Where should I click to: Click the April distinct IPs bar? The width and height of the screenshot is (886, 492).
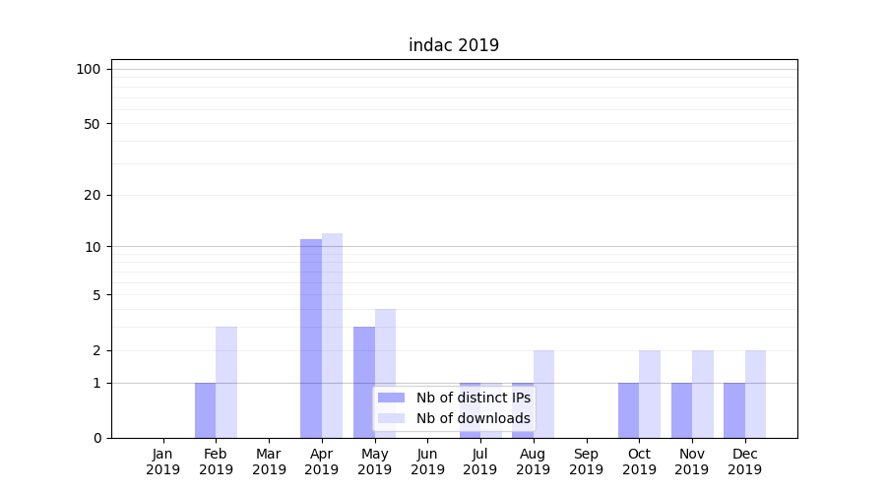tap(311, 338)
